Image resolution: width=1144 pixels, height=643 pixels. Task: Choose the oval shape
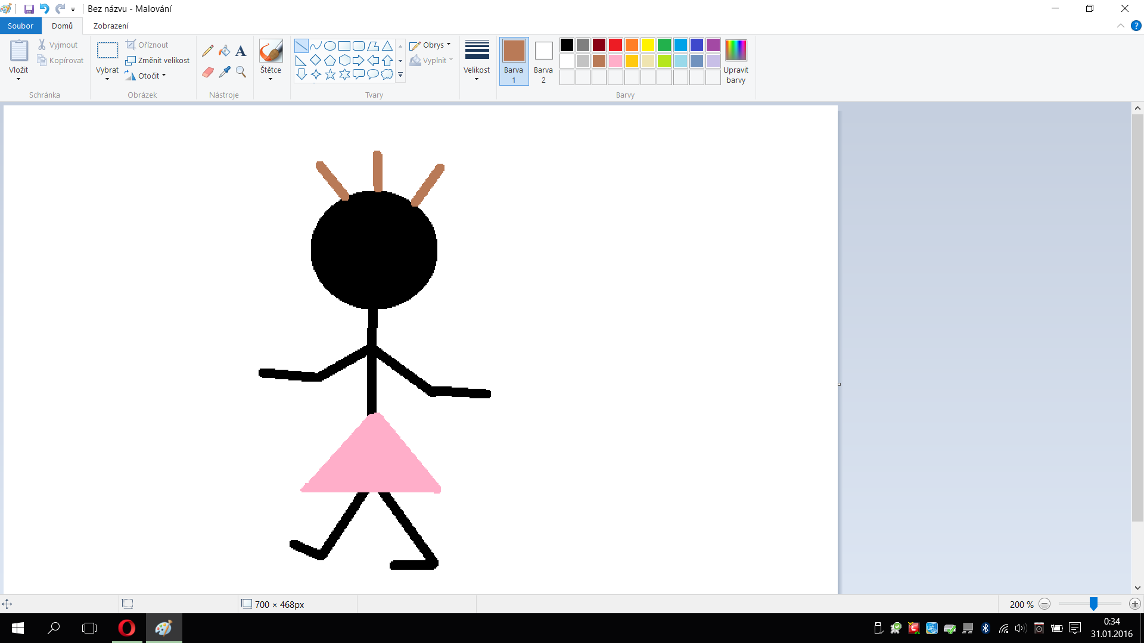pos(329,46)
